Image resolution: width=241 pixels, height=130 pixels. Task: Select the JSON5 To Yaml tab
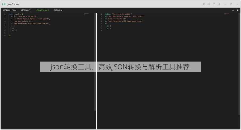tap(43, 10)
